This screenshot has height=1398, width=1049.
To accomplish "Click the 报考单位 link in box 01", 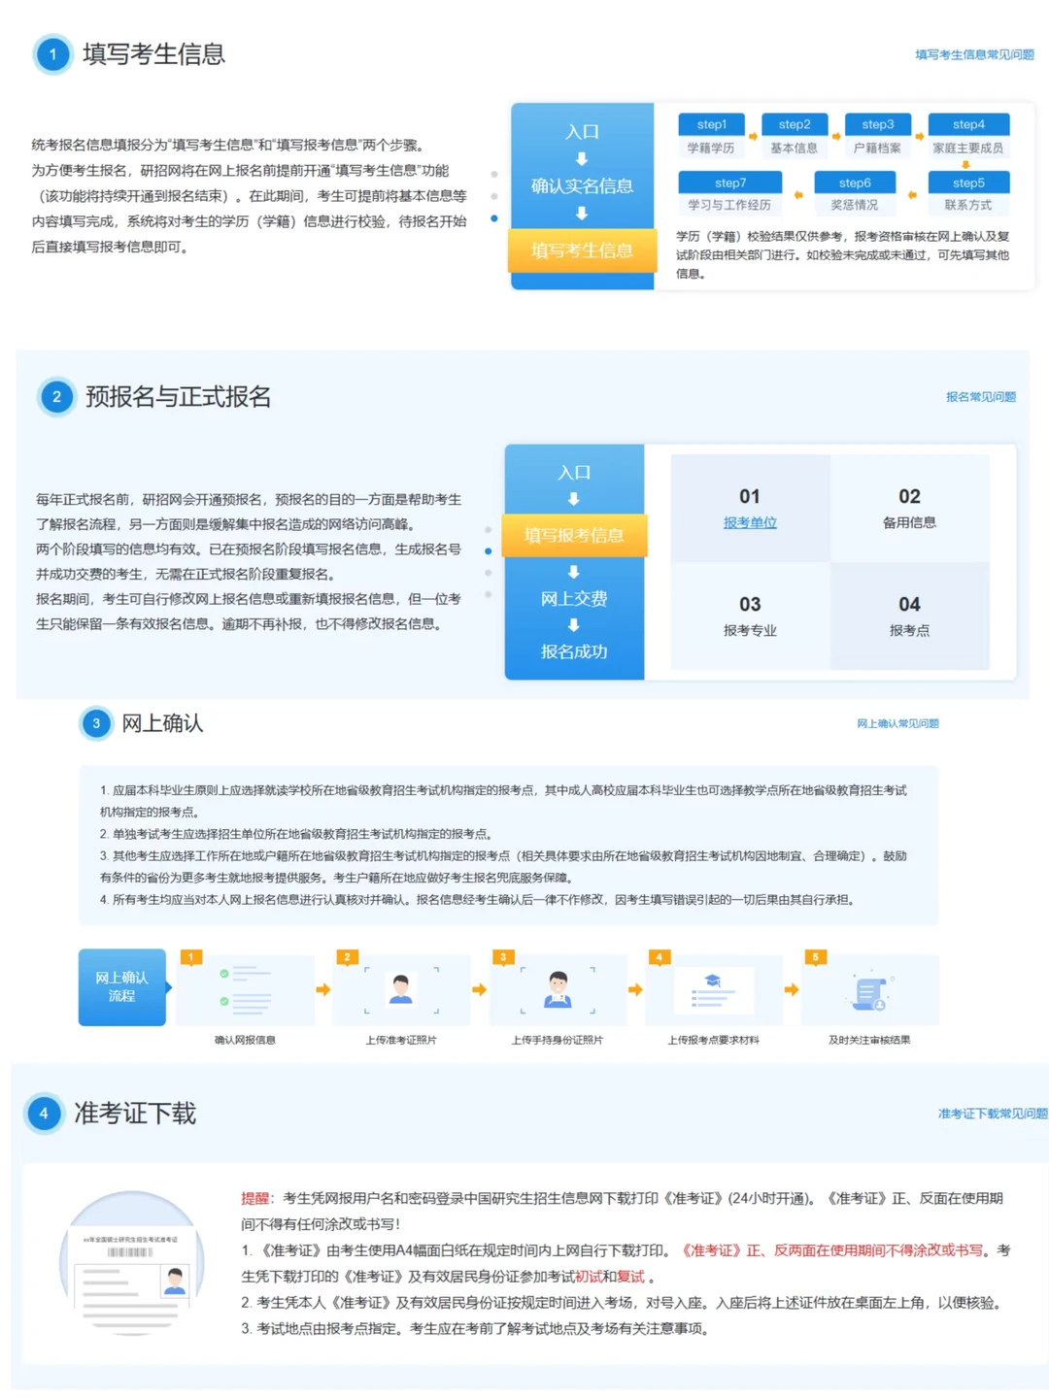I will pyautogui.click(x=748, y=522).
